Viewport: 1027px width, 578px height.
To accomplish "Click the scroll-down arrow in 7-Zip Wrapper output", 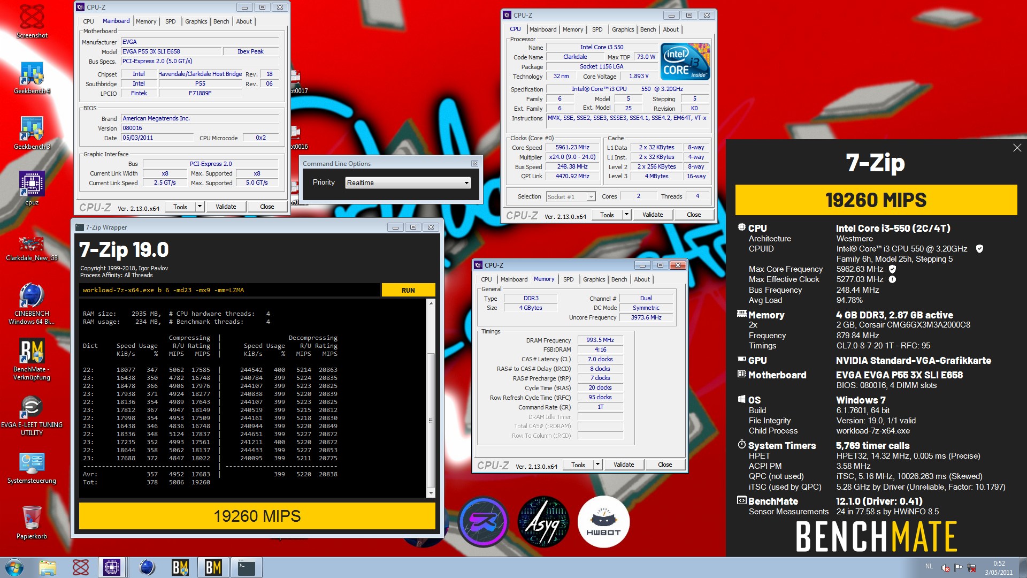I will pos(431,493).
